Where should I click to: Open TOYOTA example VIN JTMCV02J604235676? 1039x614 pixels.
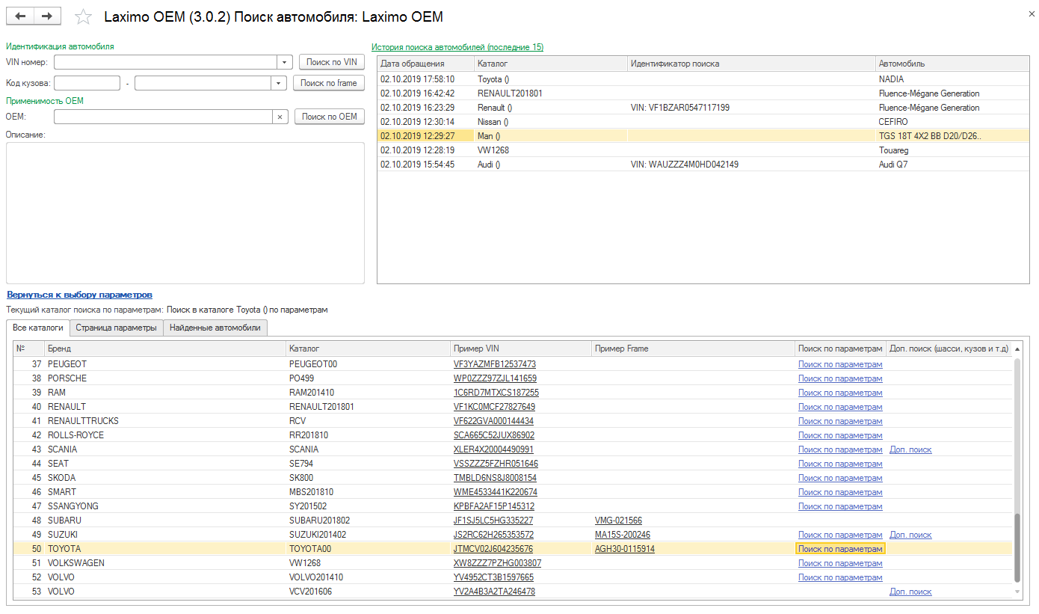[493, 549]
